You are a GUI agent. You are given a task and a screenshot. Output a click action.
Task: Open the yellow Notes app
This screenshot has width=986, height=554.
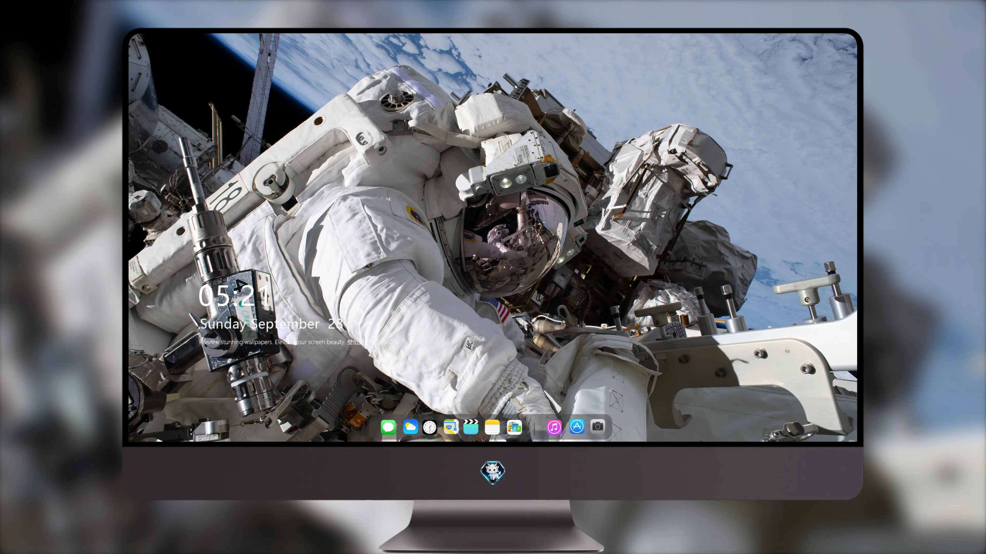click(492, 427)
